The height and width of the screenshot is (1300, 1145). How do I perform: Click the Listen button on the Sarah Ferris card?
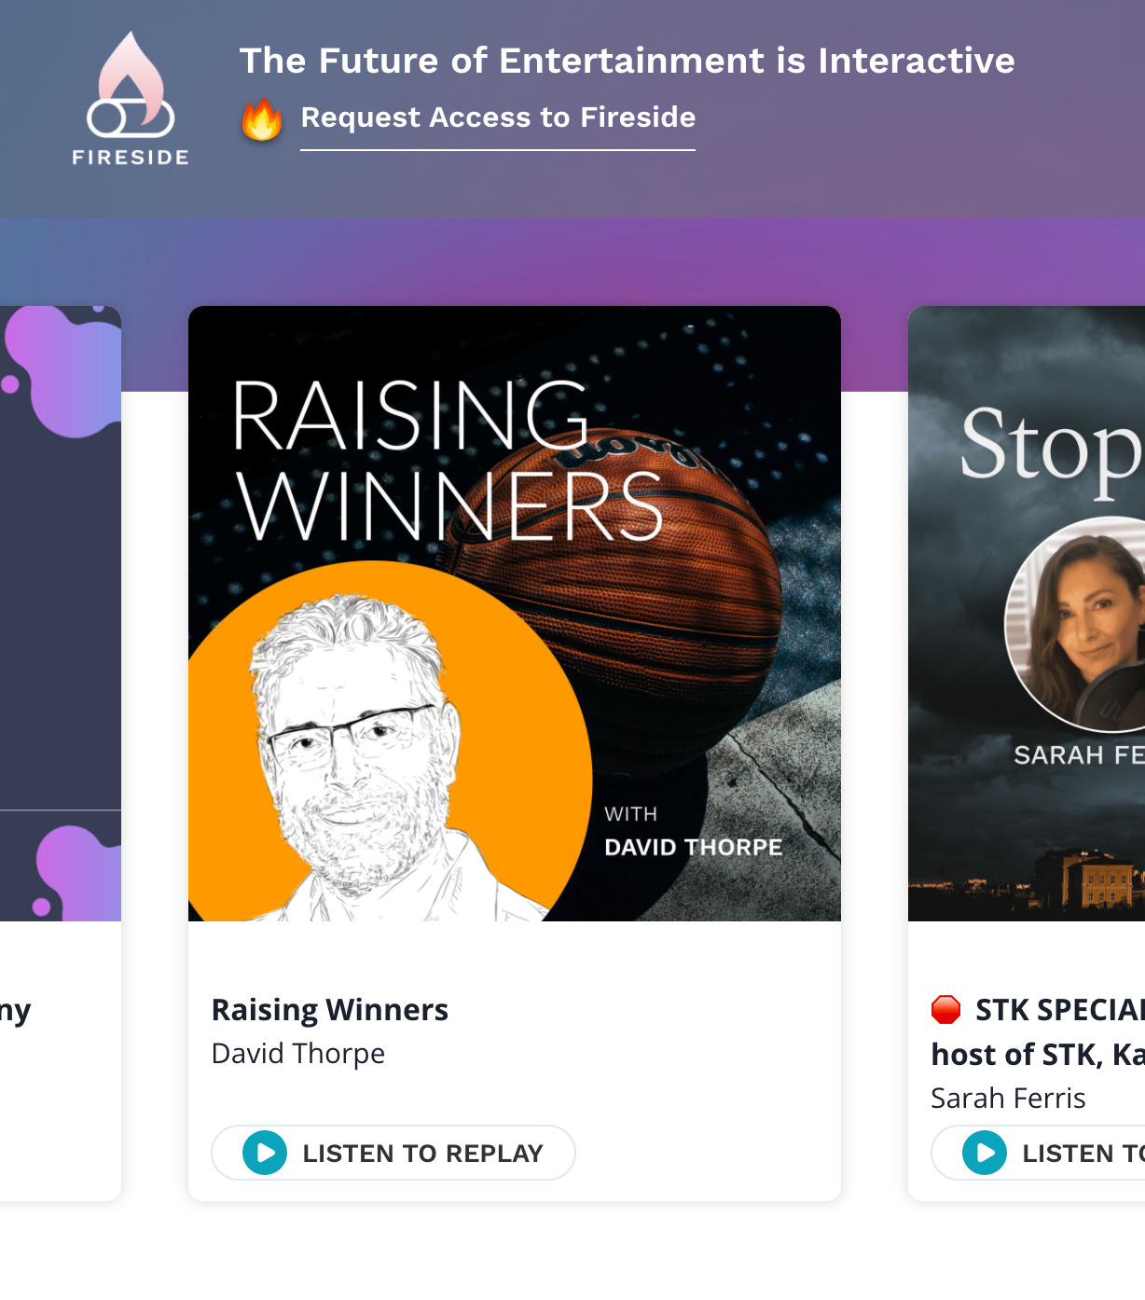coord(1039,1153)
